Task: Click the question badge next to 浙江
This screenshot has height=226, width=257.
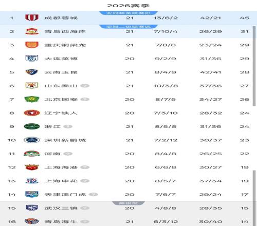Action: click(68, 126)
